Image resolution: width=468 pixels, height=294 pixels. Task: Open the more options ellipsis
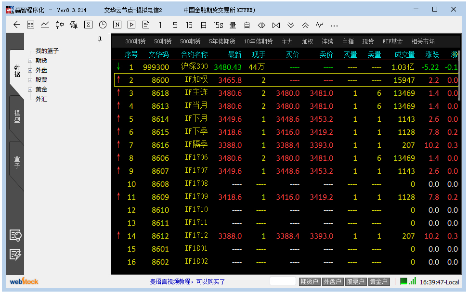point(334,26)
